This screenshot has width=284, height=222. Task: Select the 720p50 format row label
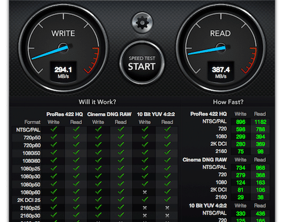point(32,138)
